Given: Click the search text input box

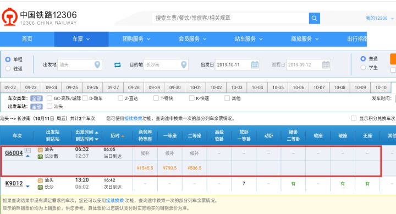Looking at the screenshot, I should [x=230, y=18].
